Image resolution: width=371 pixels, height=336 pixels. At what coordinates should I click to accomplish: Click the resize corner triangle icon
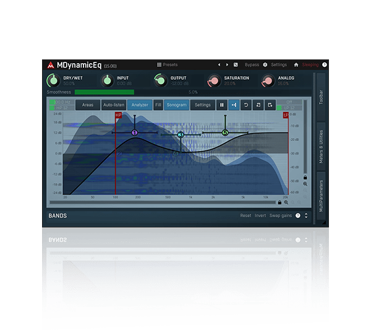pyautogui.click(x=324, y=222)
